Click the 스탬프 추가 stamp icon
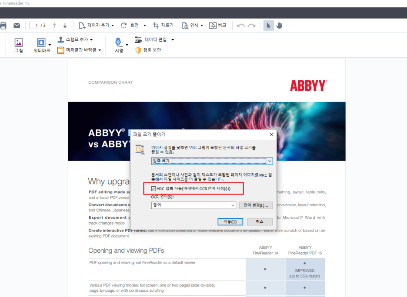This screenshot has height=297, width=407. 60,40
